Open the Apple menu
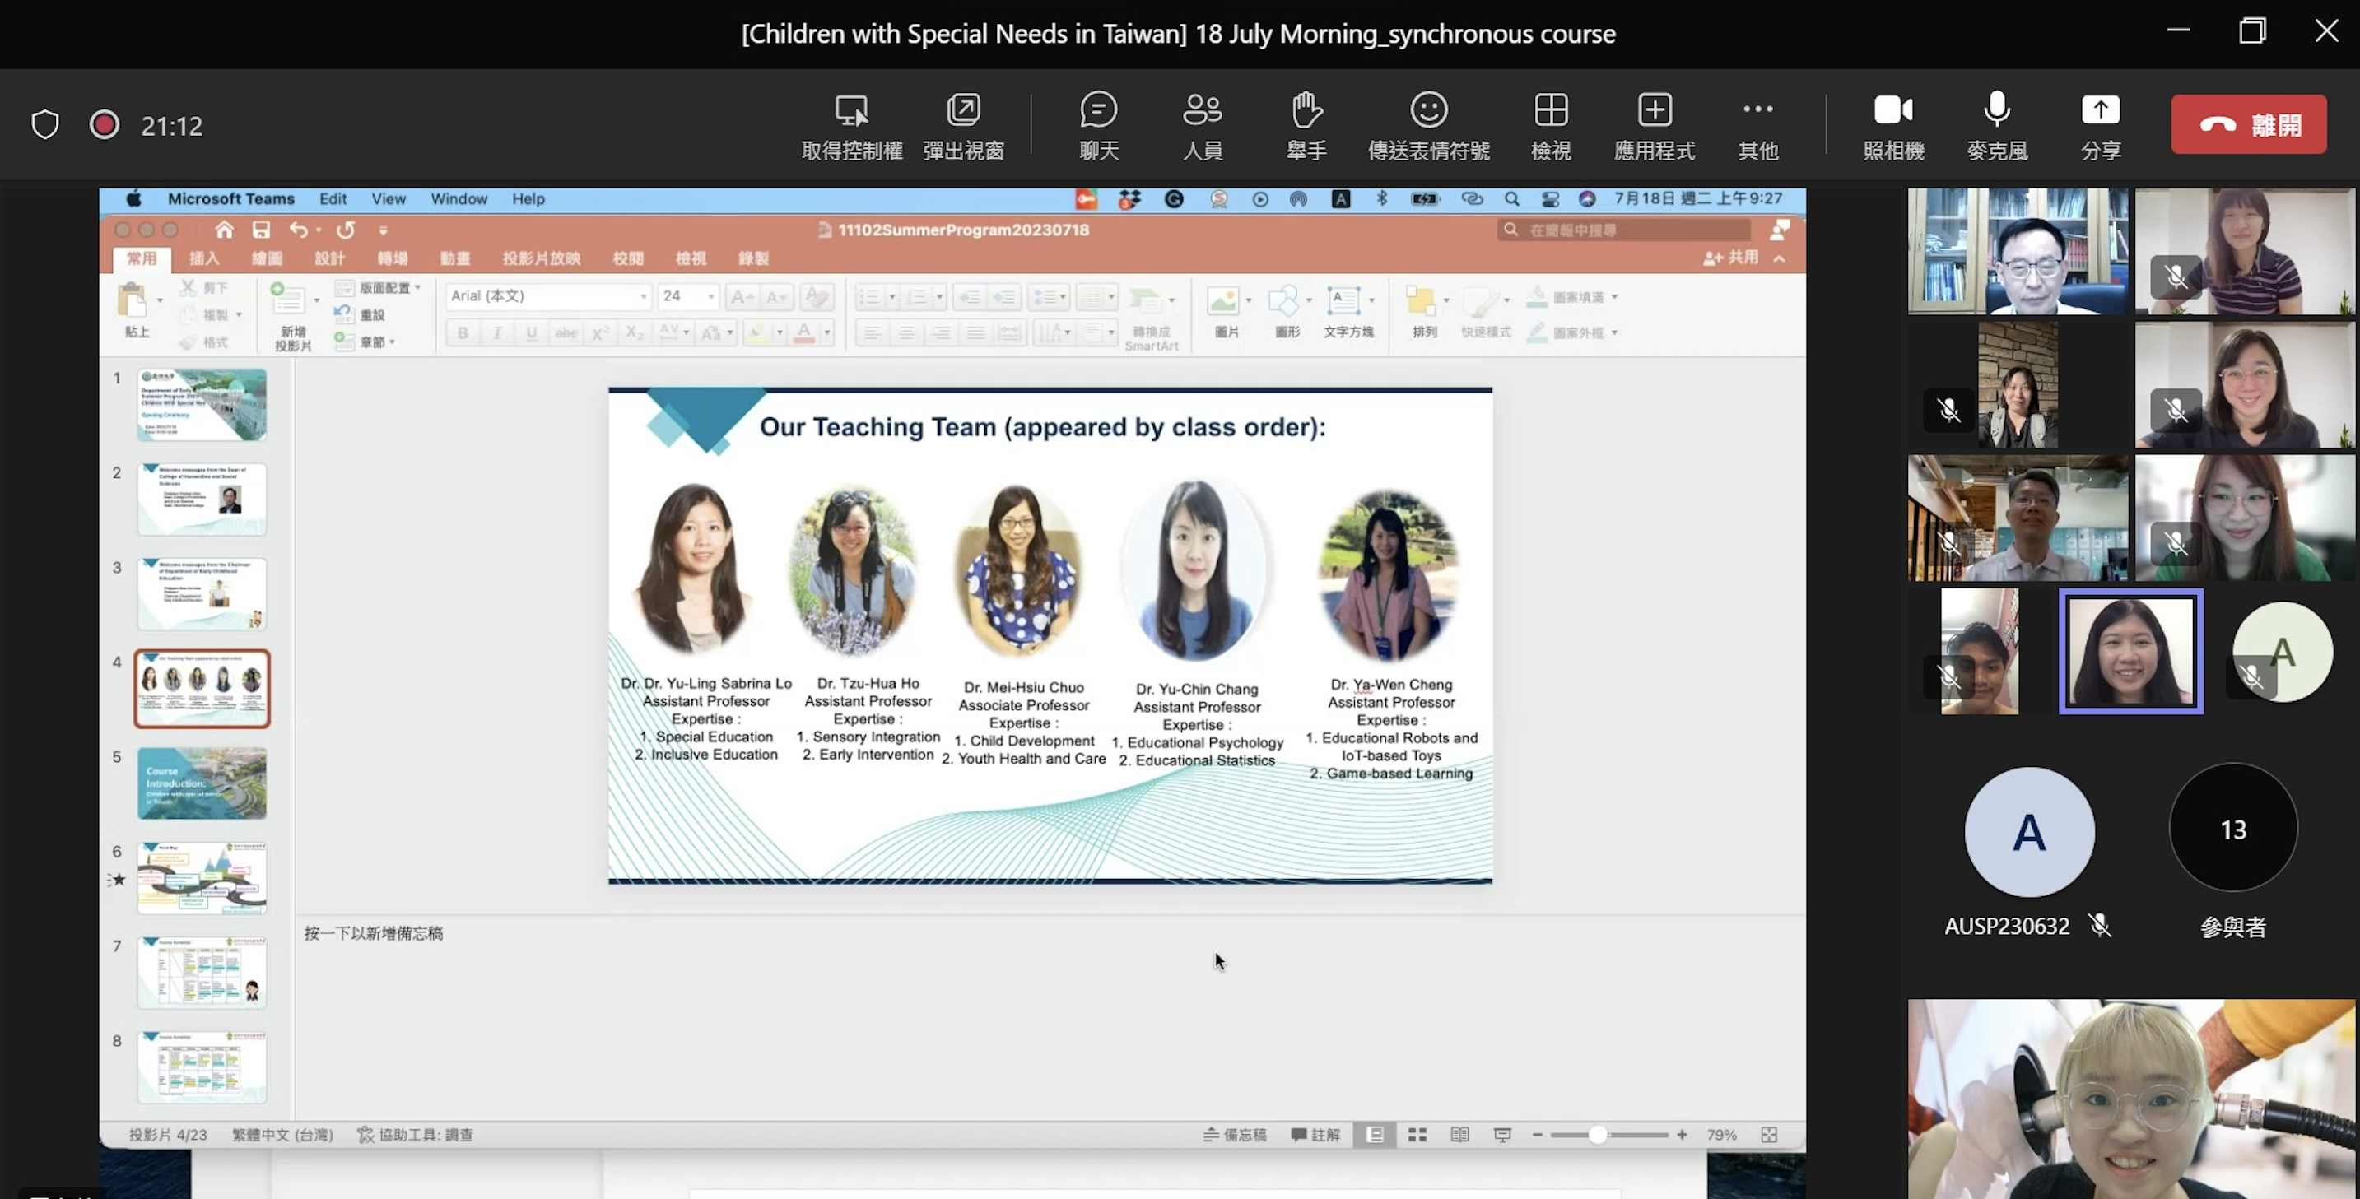This screenshot has height=1199, width=2360. click(x=135, y=199)
